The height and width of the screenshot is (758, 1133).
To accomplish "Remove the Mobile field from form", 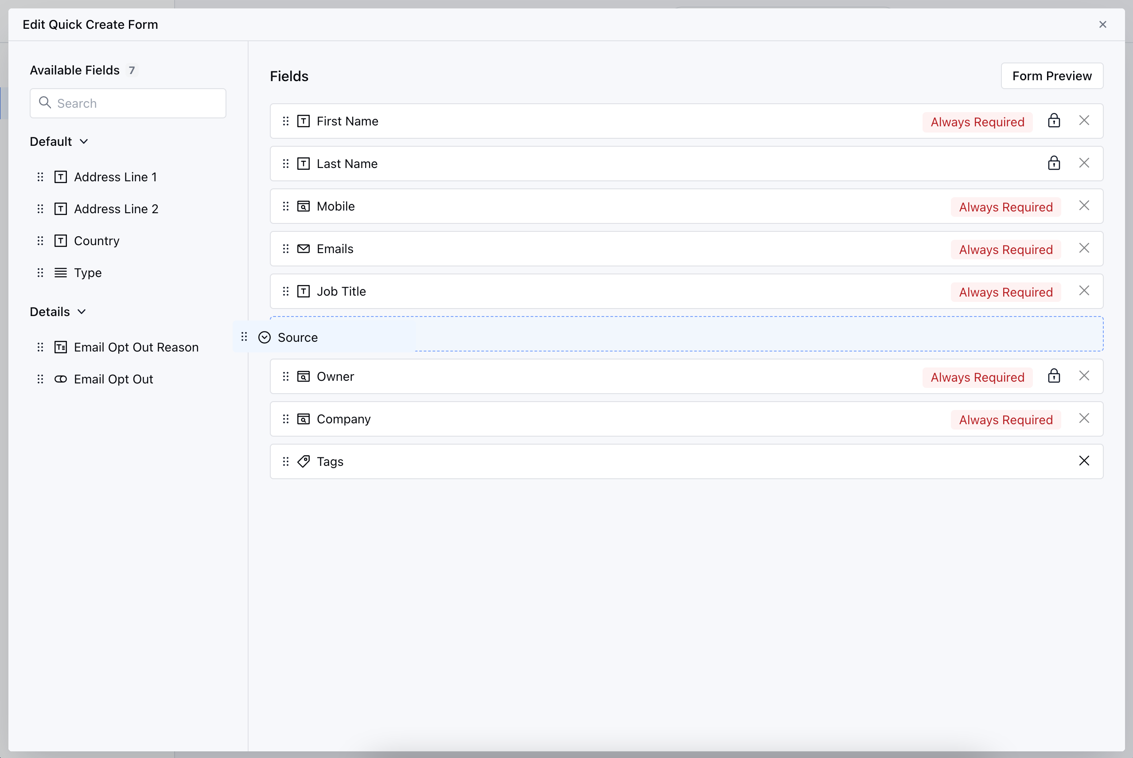I will tap(1084, 206).
